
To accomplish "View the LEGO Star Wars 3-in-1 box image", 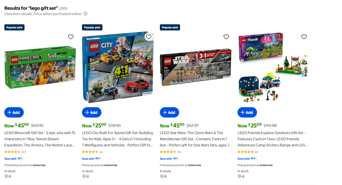I will 196,67.
